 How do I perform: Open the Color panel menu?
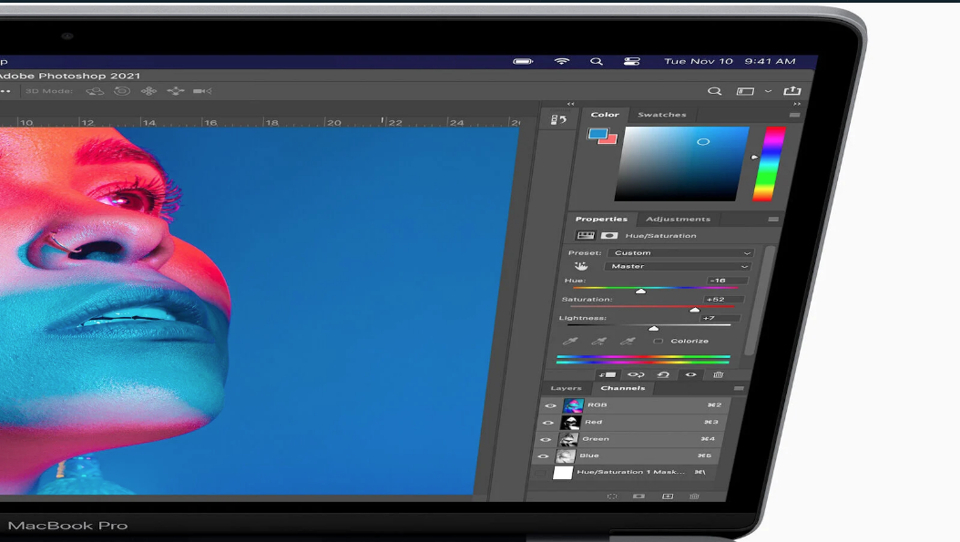coord(795,115)
